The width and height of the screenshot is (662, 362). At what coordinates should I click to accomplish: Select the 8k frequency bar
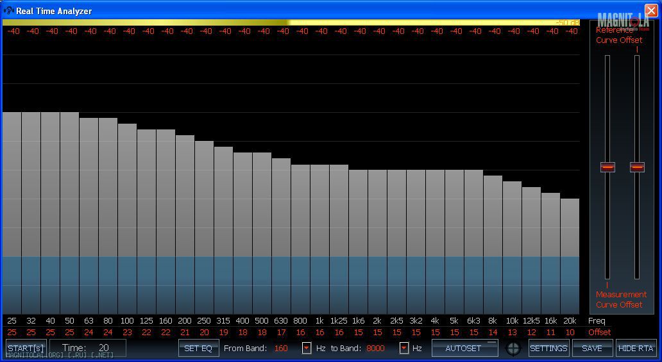click(493, 245)
